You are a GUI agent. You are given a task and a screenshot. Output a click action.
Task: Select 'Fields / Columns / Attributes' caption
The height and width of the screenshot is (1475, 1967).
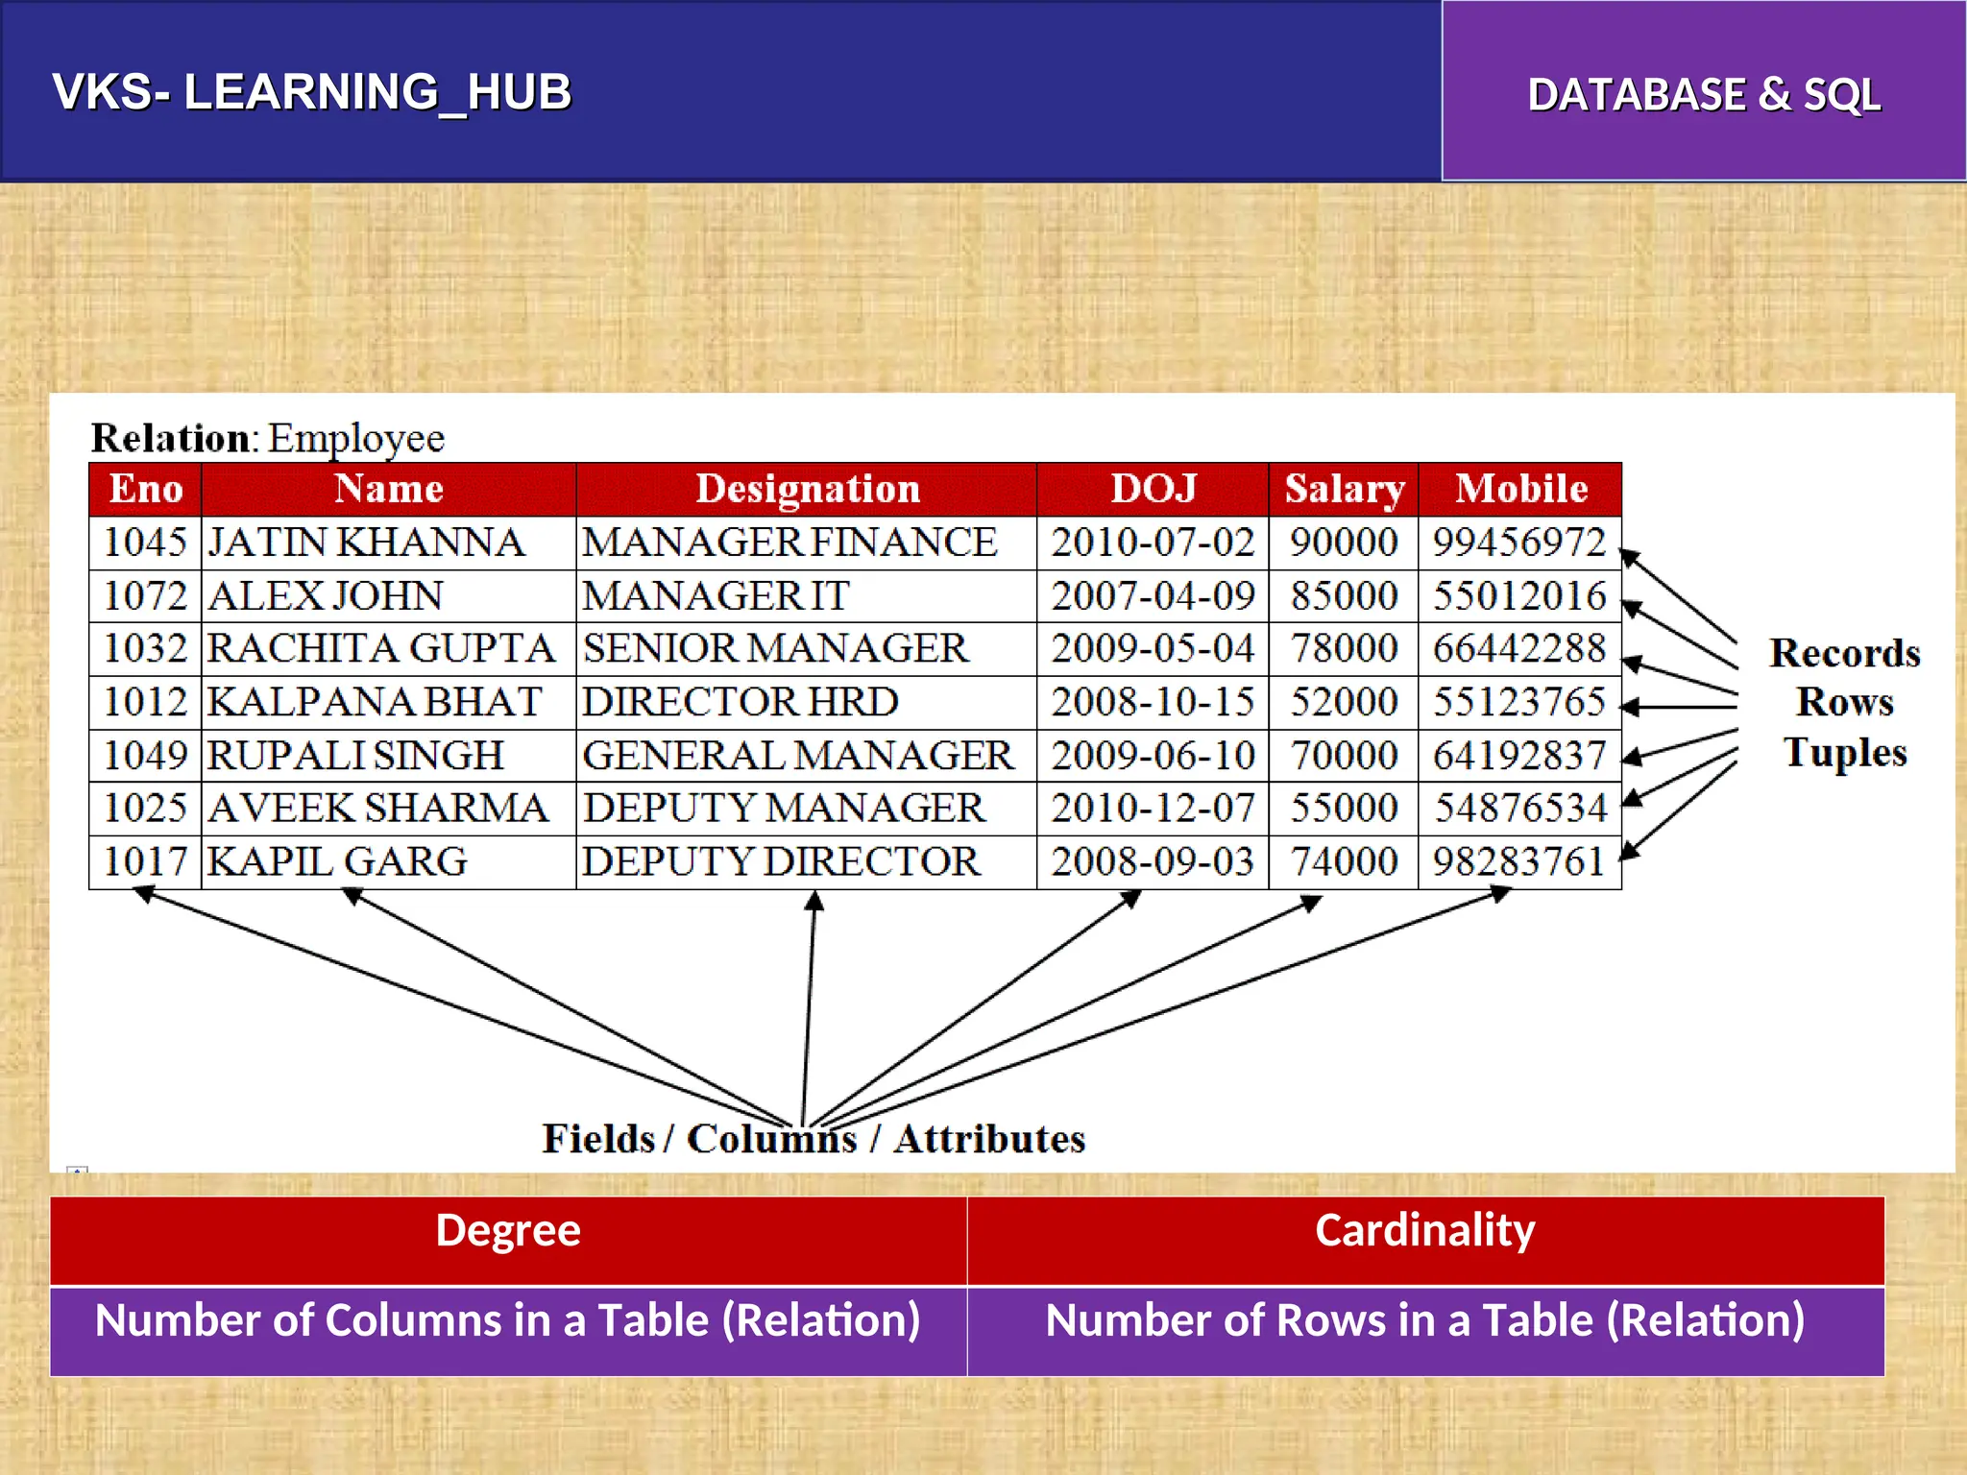(814, 1139)
